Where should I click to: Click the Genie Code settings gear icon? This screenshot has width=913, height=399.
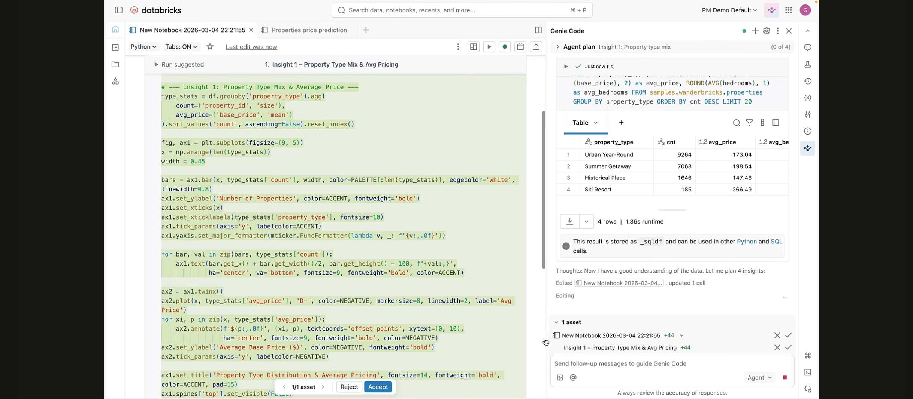pyautogui.click(x=767, y=31)
